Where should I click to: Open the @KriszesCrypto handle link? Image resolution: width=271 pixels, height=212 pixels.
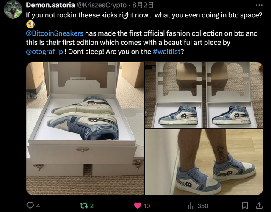[102, 5]
